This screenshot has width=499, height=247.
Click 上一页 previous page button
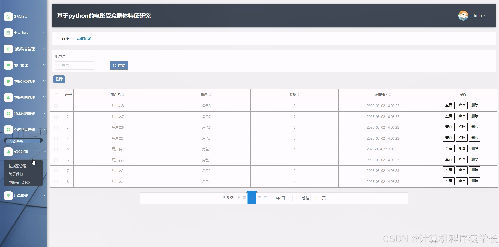pyautogui.click(x=241, y=198)
